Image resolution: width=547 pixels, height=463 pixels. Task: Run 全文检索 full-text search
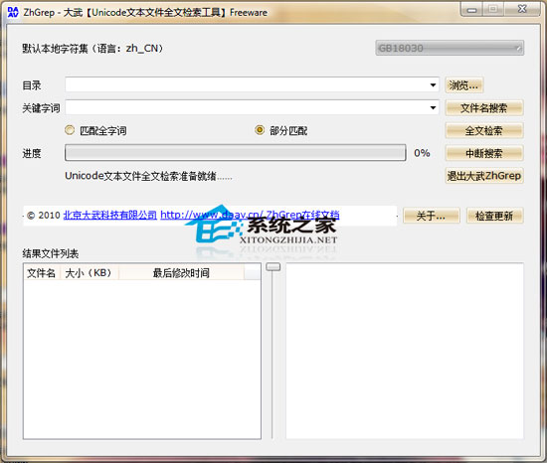pyautogui.click(x=484, y=130)
